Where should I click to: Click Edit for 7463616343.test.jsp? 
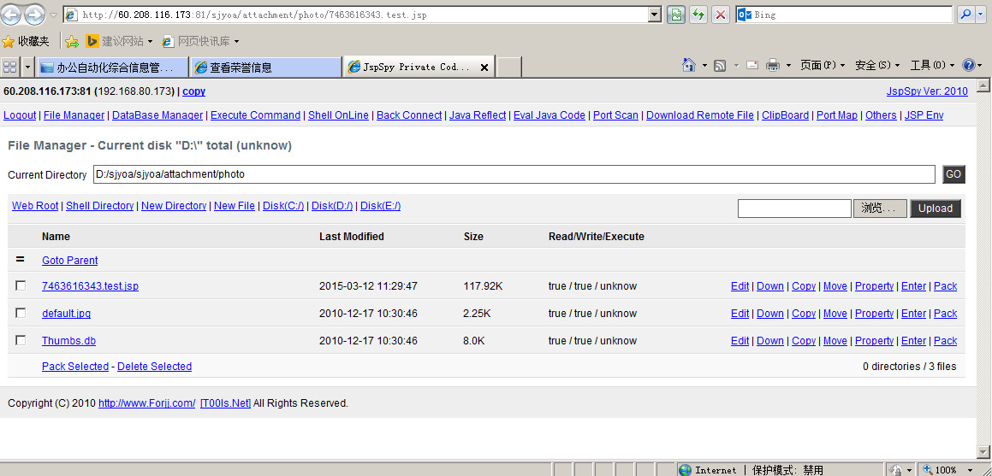tap(740, 286)
